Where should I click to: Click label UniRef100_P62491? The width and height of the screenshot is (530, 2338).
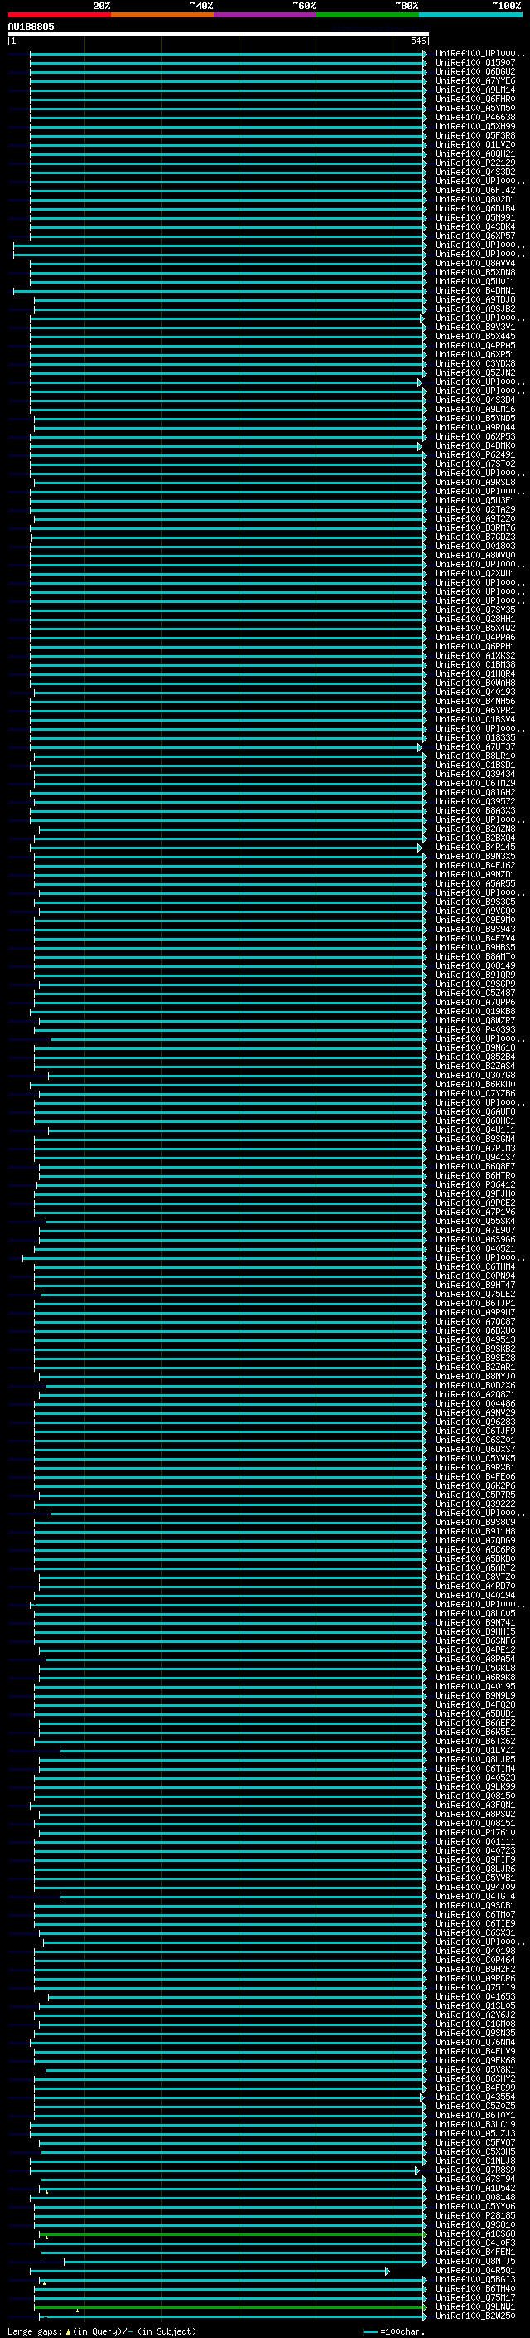[475, 454]
